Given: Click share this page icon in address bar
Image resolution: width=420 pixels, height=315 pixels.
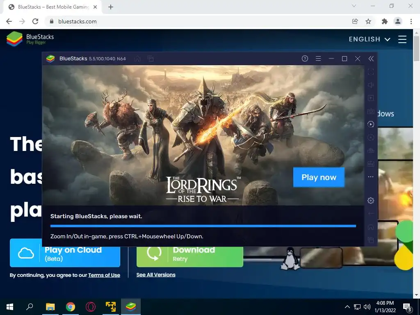Looking at the screenshot, I should coord(355,21).
